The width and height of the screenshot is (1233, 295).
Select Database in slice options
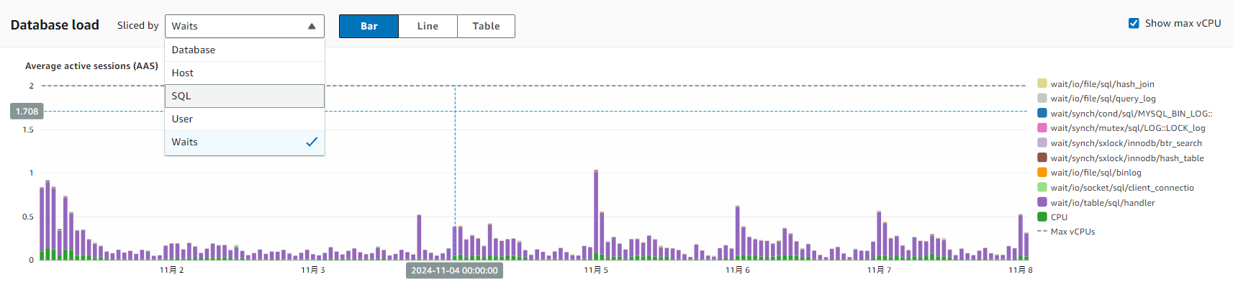244,50
